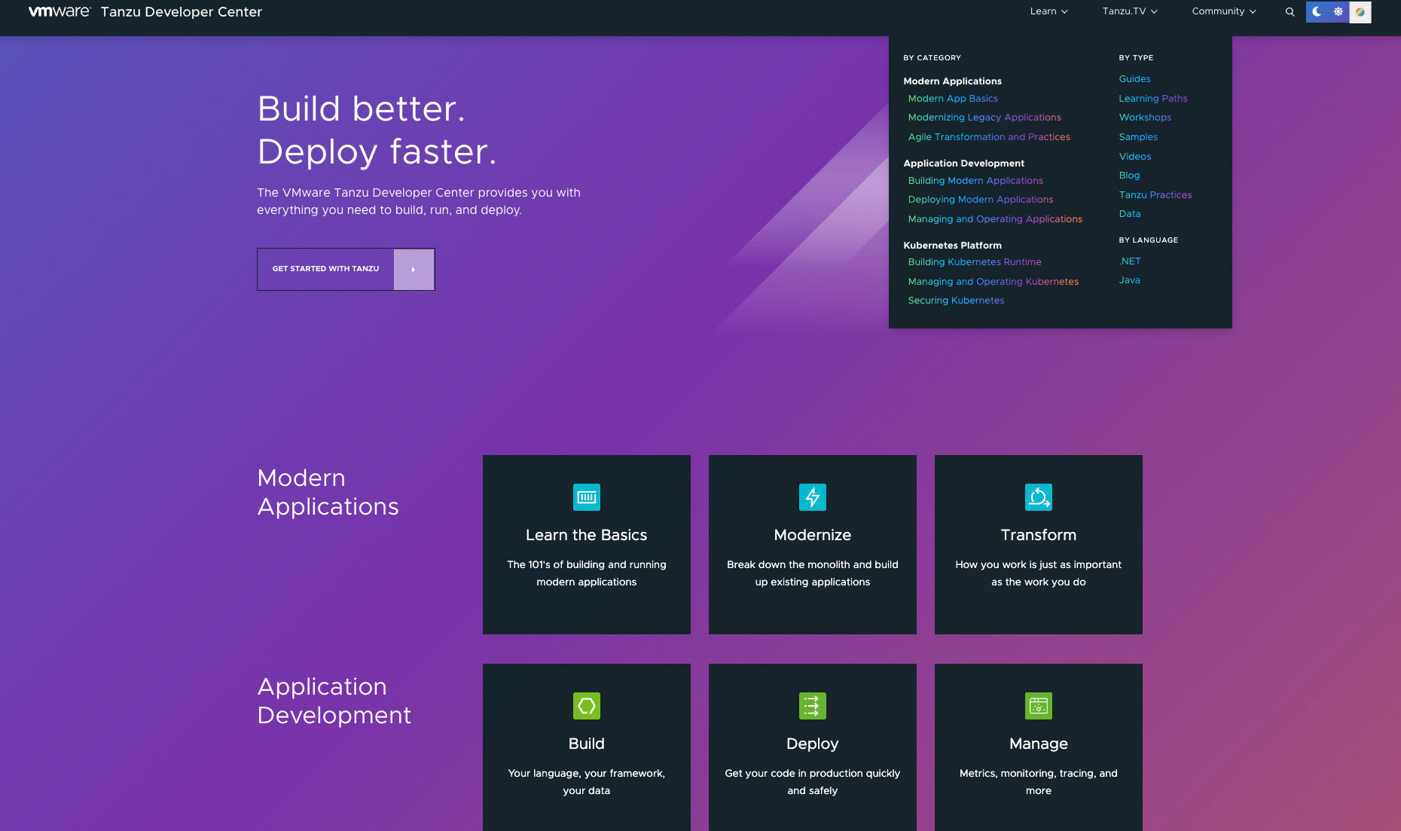Click 'The 101's of building' description text
This screenshot has height=831, width=1401.
pos(587,573)
